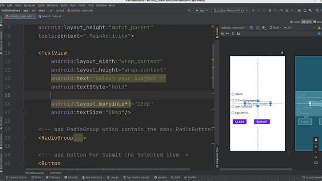Open the Logcat tool window
322x181 pixels.
[113, 177]
